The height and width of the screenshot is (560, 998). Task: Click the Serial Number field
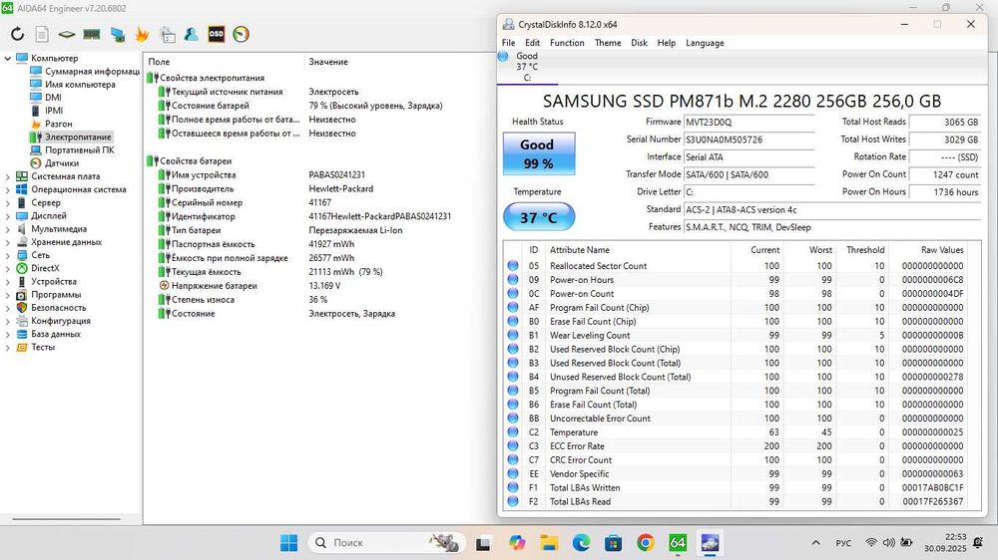[x=749, y=140]
